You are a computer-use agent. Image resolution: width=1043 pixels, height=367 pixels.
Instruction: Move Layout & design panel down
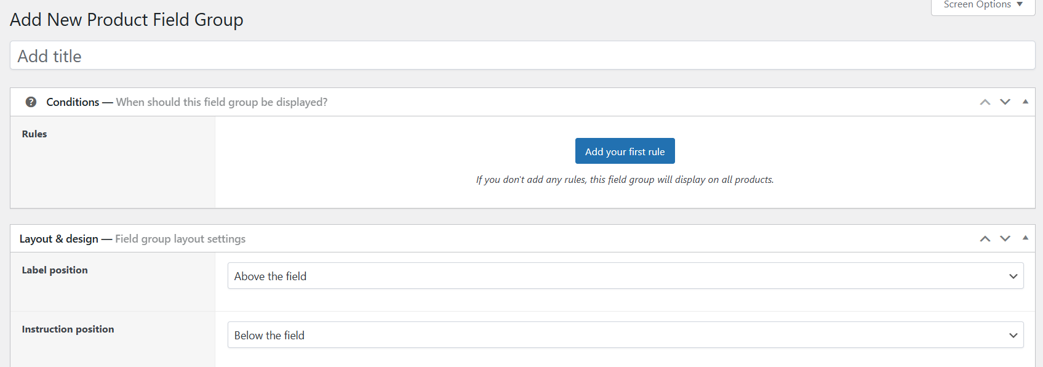click(x=1005, y=239)
